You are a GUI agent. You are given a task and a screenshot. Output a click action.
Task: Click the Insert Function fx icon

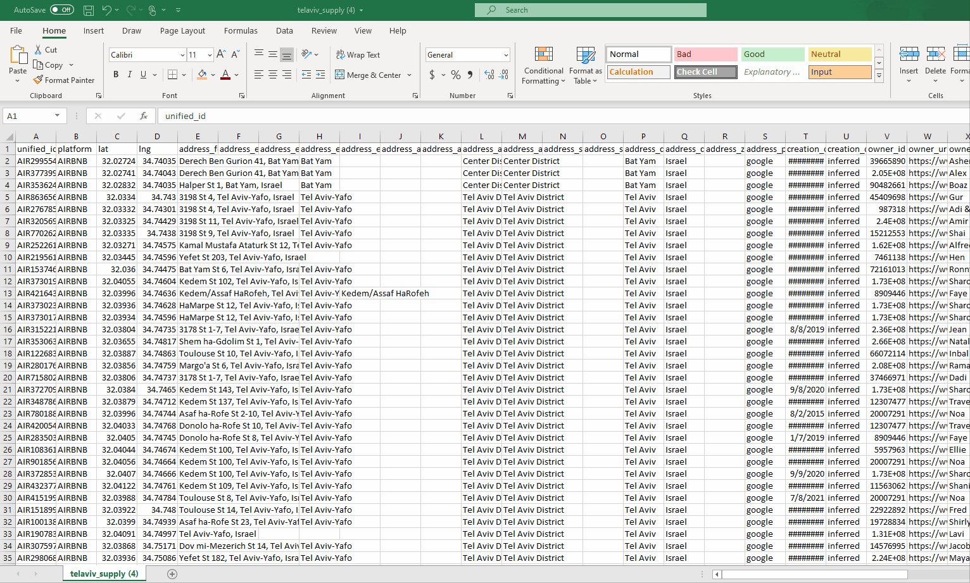click(x=144, y=116)
